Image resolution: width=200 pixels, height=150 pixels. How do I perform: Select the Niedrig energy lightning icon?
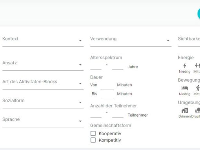[185, 66]
